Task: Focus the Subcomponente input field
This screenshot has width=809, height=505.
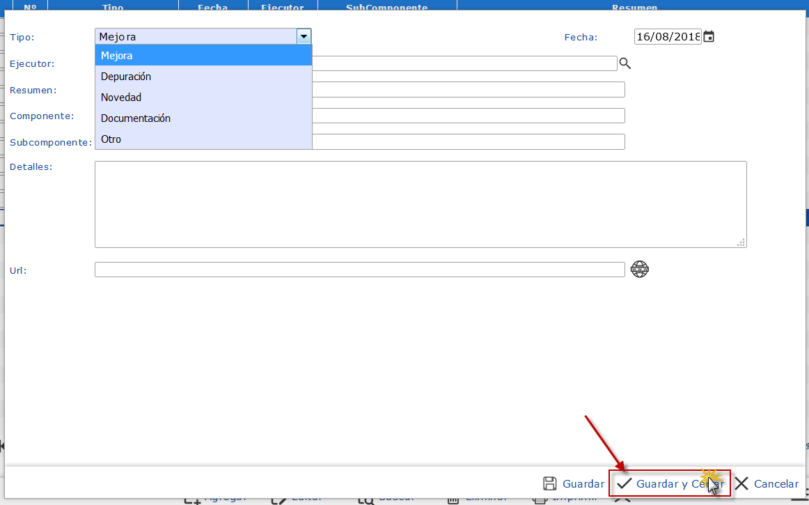Action: tap(469, 141)
